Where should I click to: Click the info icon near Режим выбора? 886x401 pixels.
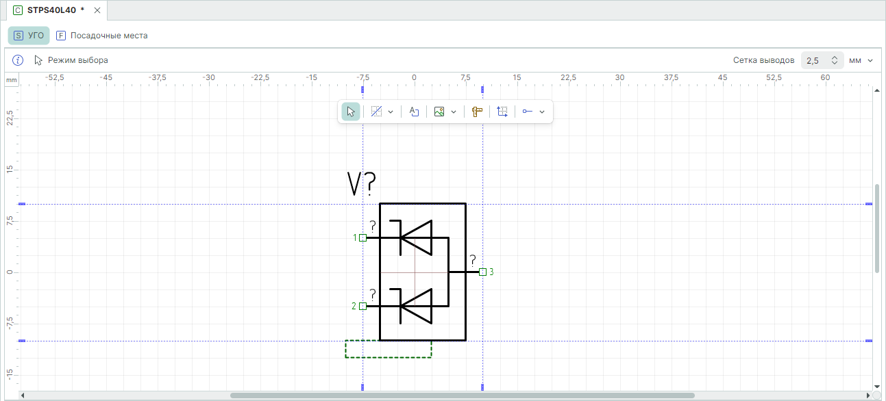click(19, 60)
